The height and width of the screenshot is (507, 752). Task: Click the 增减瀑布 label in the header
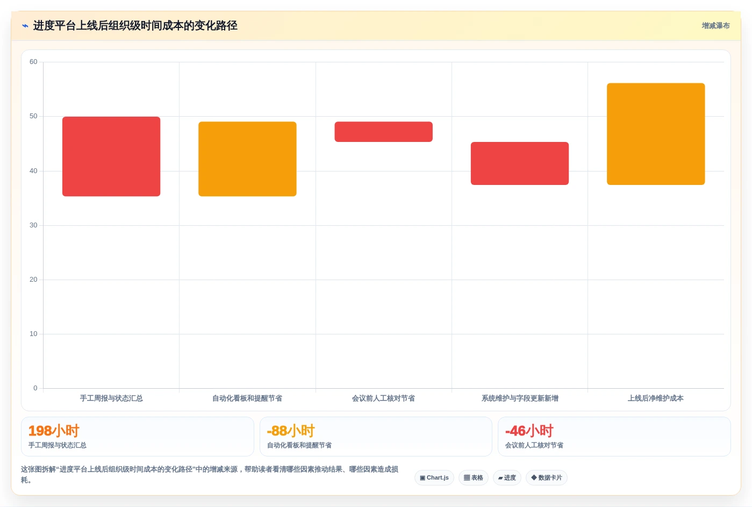715,26
